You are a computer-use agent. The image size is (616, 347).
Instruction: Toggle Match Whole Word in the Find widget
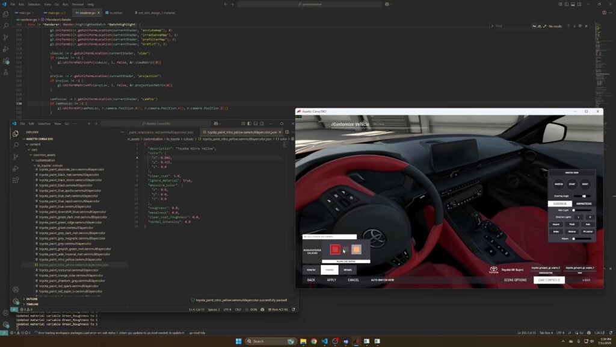540,27
